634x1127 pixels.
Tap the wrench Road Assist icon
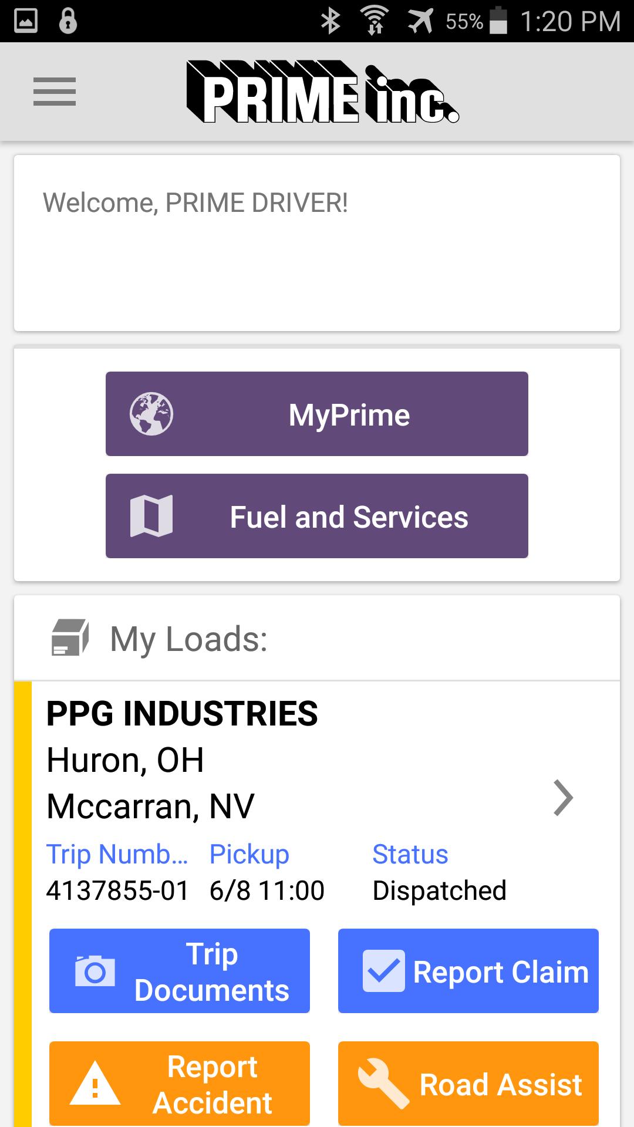383,1084
